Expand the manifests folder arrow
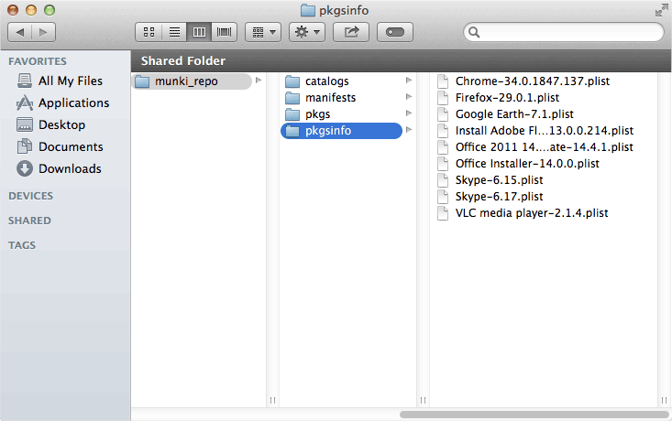672x421 pixels. 409,98
